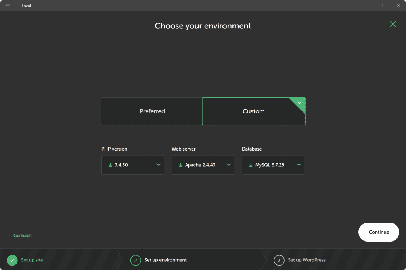Expand the Database dropdown chevron

pos(299,165)
